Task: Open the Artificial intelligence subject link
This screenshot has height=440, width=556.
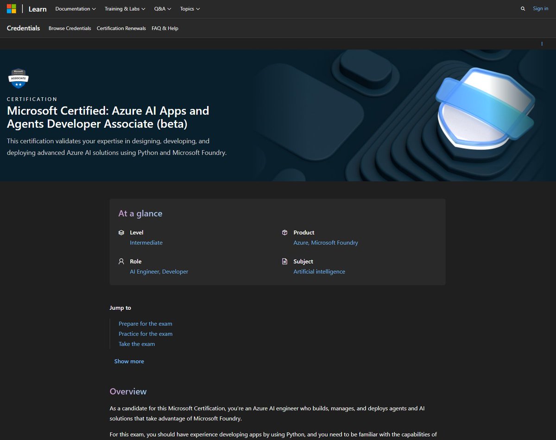Action: (319, 272)
